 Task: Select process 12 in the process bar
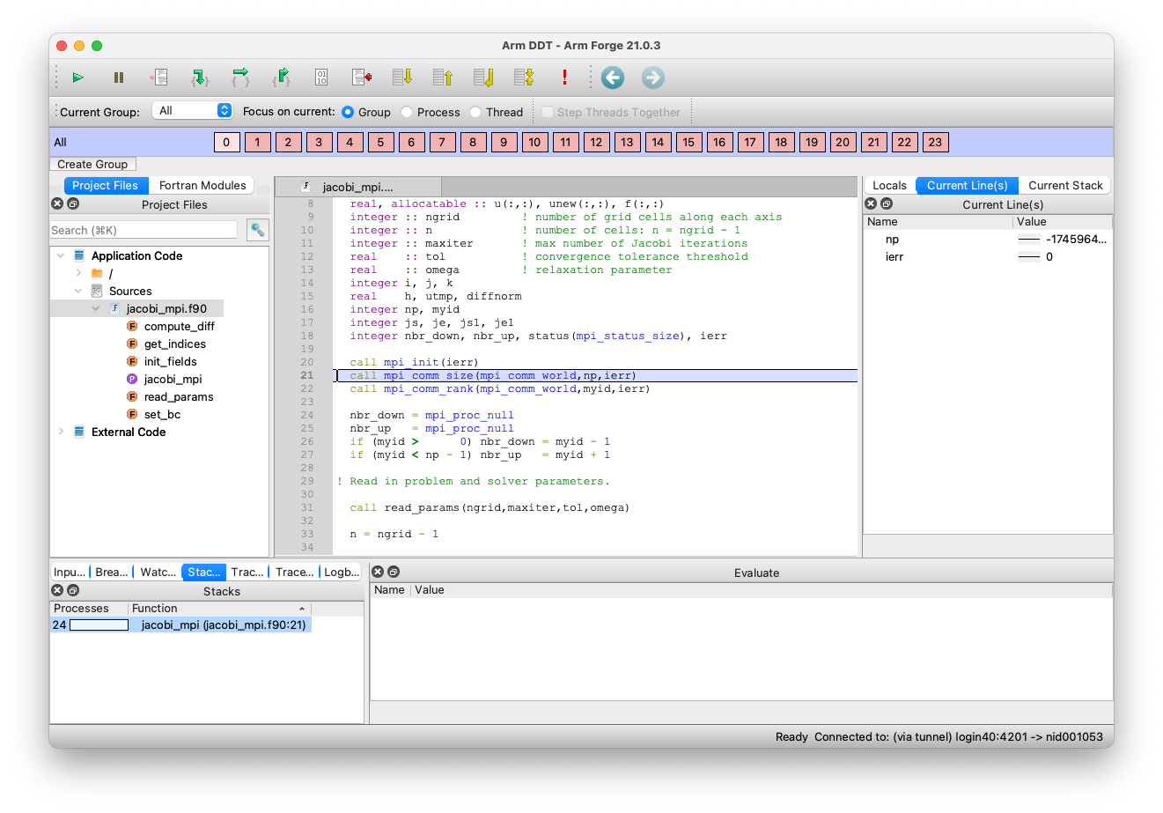[596, 142]
